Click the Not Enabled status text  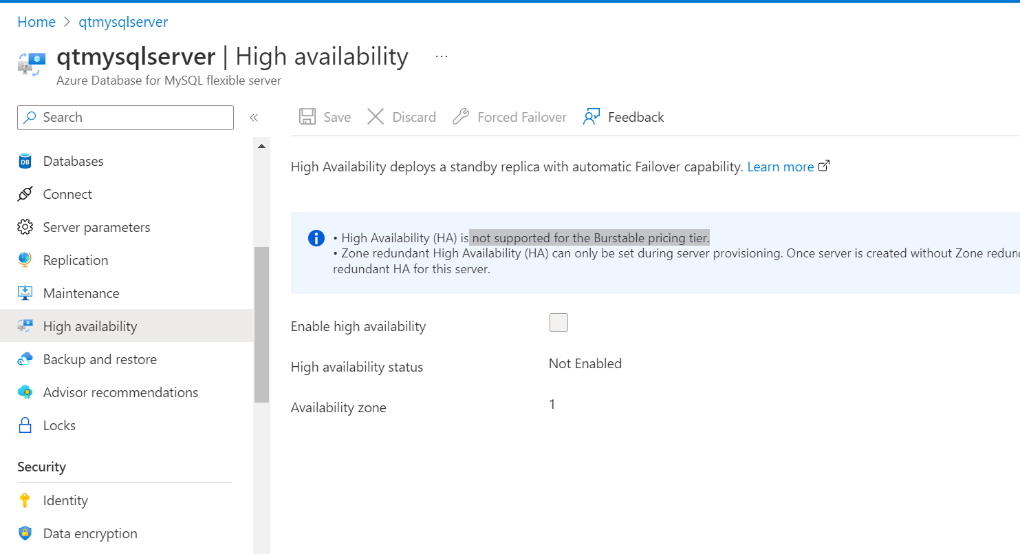(585, 363)
